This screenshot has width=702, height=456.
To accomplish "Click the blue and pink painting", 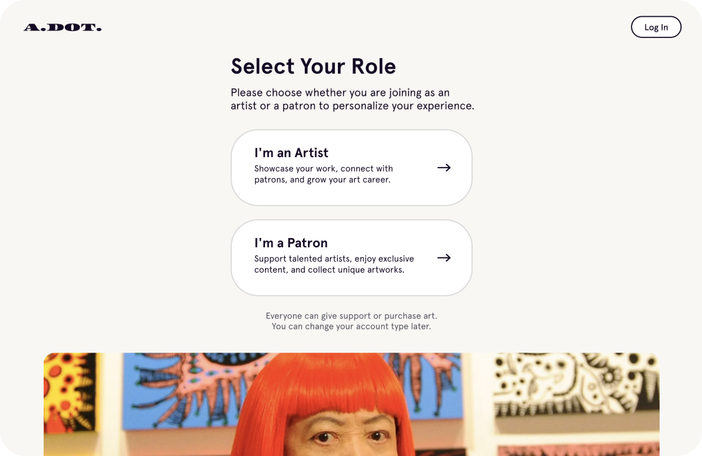I will click(181, 386).
